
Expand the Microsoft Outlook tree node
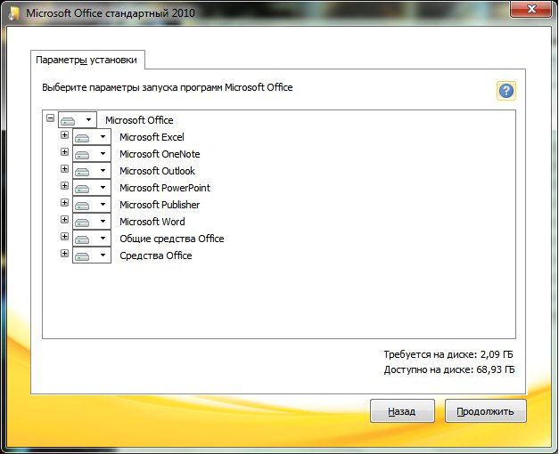tap(64, 169)
